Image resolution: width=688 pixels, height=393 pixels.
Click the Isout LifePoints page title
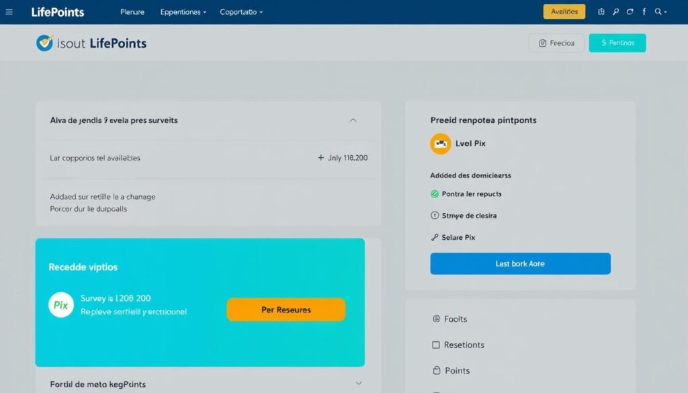pyautogui.click(x=102, y=43)
